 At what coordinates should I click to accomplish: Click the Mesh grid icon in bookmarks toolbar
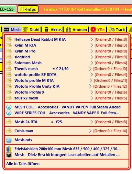(6, 30)
